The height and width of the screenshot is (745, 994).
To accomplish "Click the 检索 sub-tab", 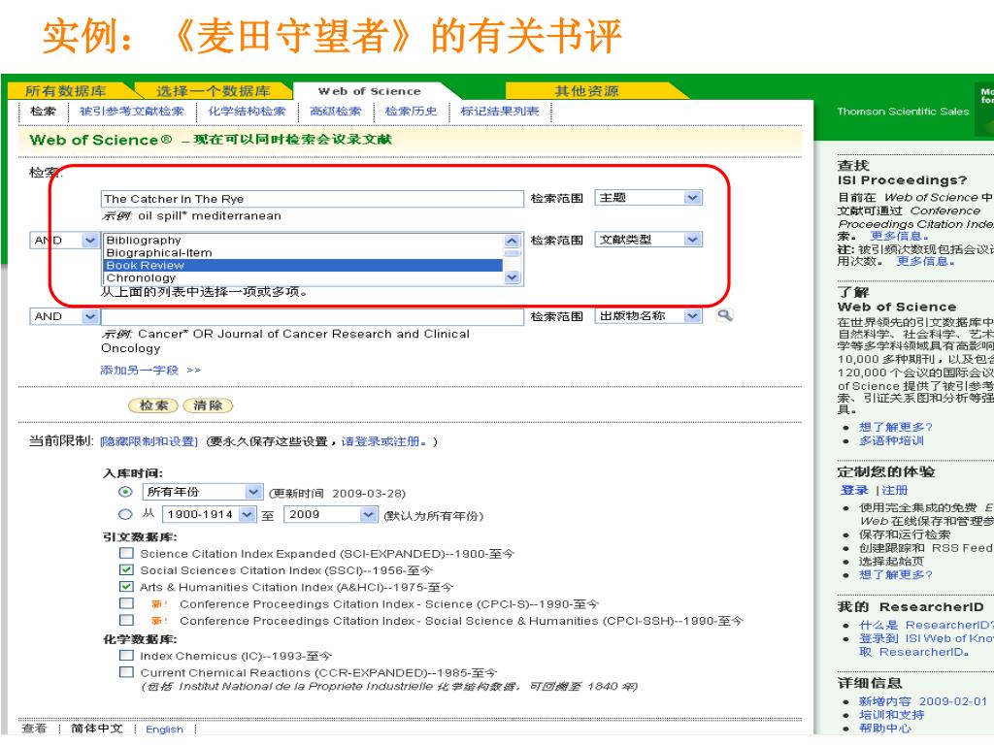I will (43, 112).
